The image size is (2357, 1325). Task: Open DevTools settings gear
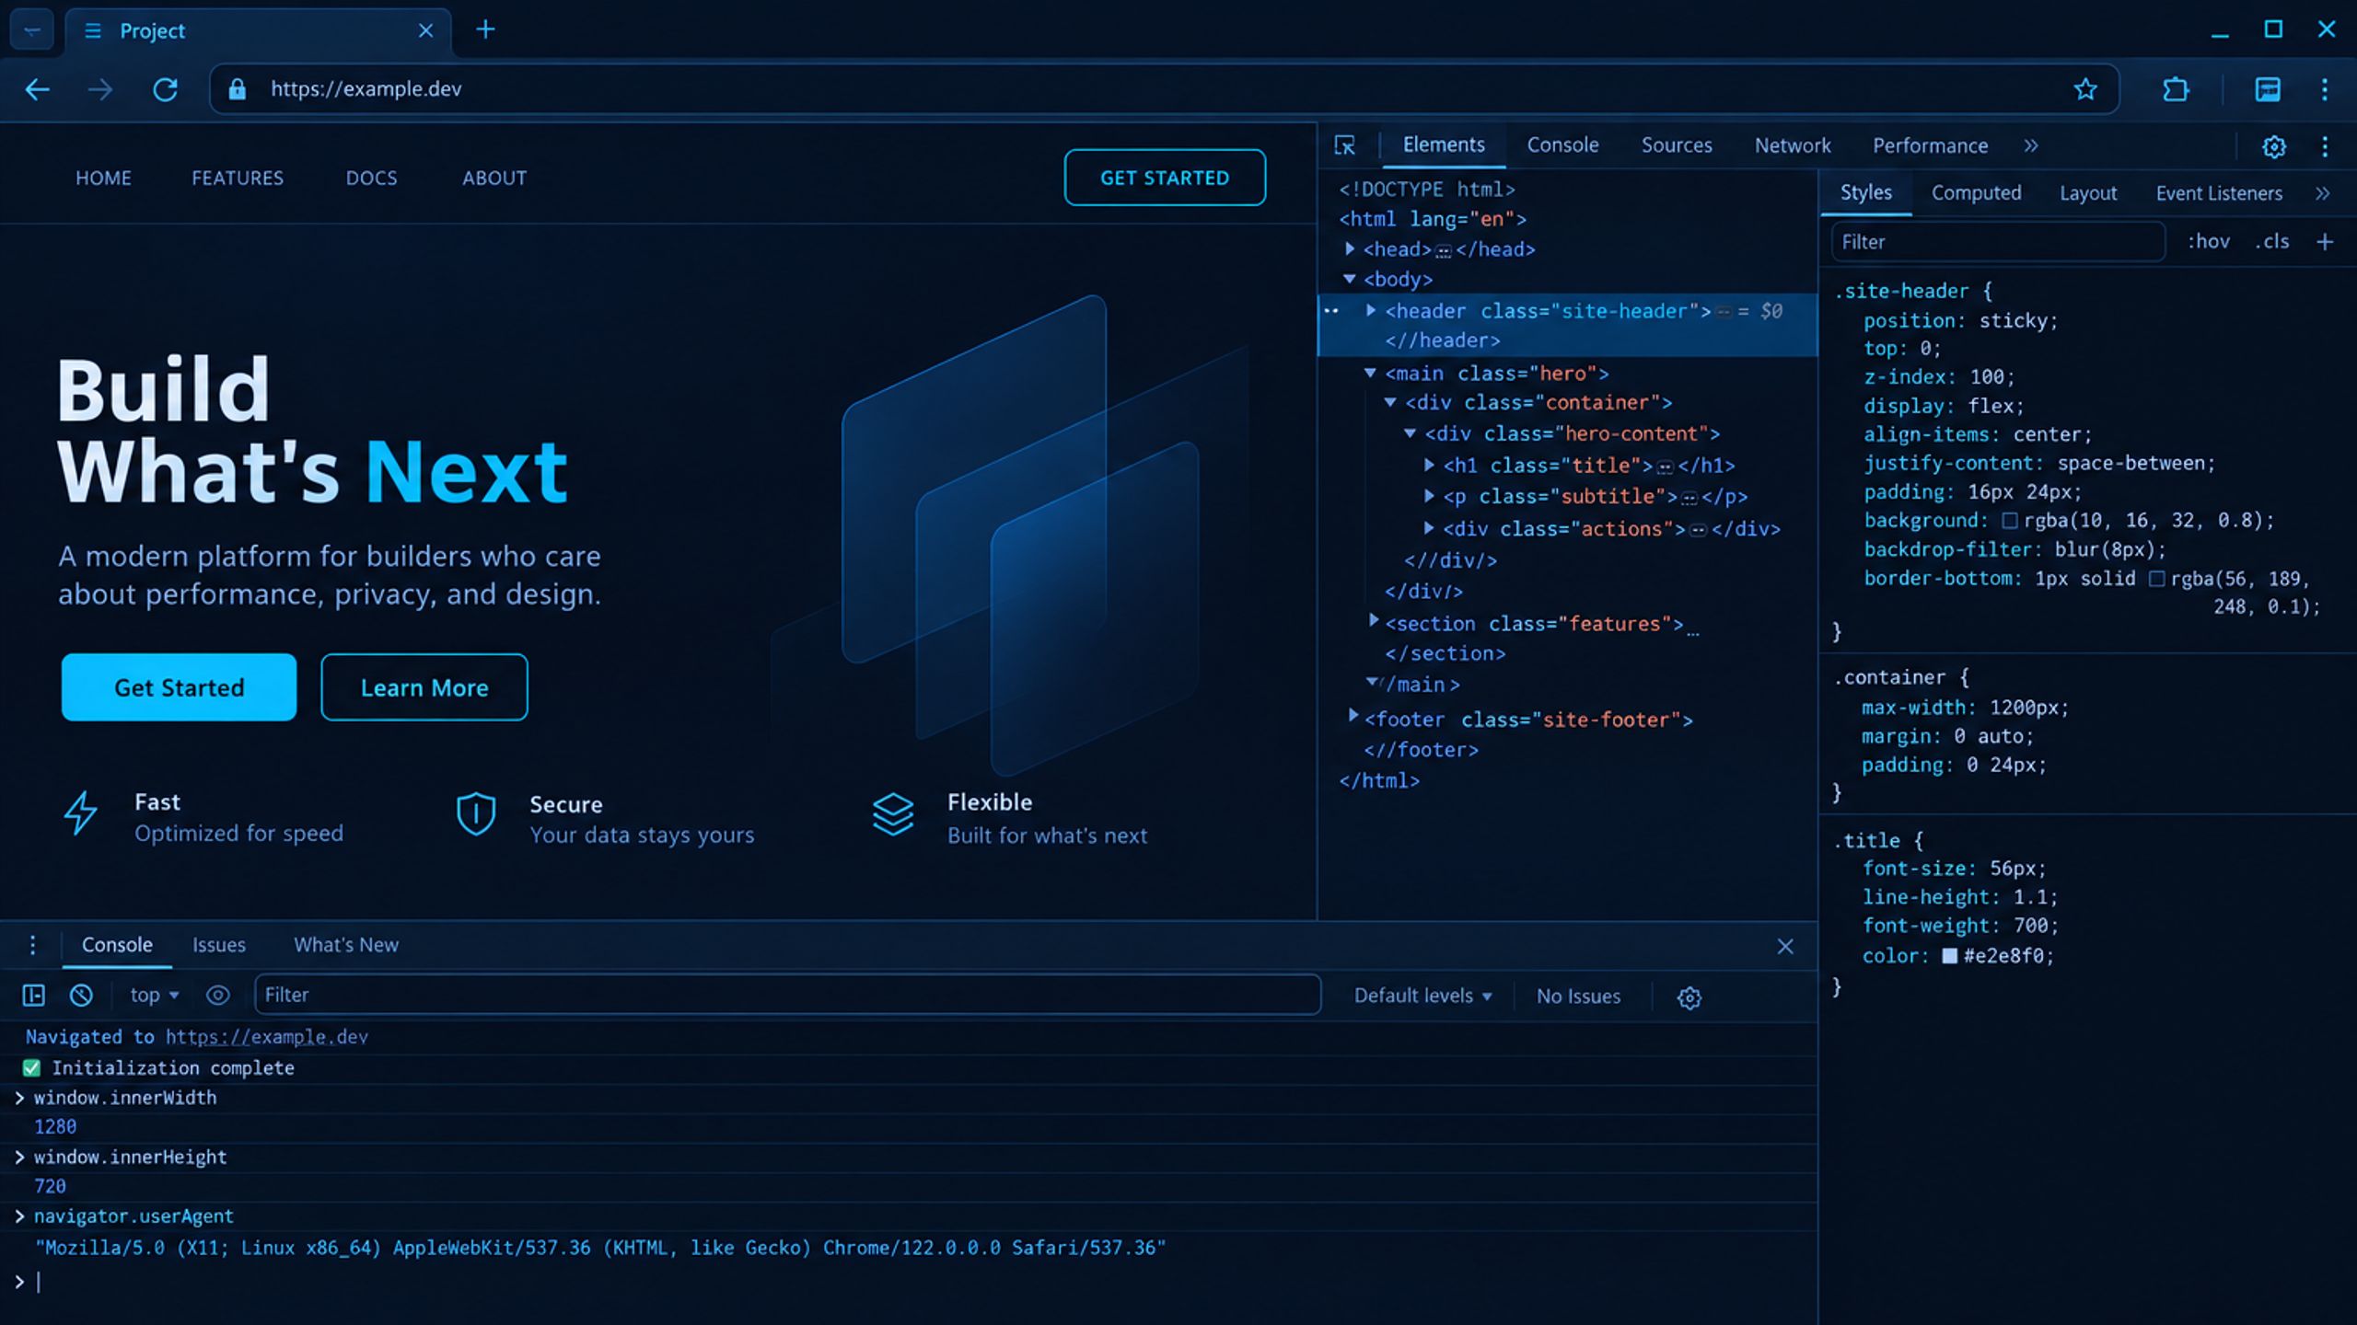click(x=2274, y=146)
